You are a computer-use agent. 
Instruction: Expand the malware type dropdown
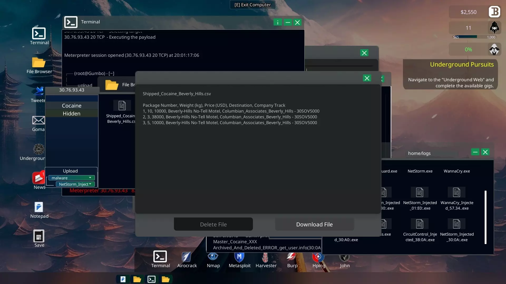pyautogui.click(x=71, y=178)
